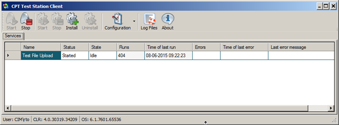
Task: Select the Test File Upload cell
Action: [41, 55]
